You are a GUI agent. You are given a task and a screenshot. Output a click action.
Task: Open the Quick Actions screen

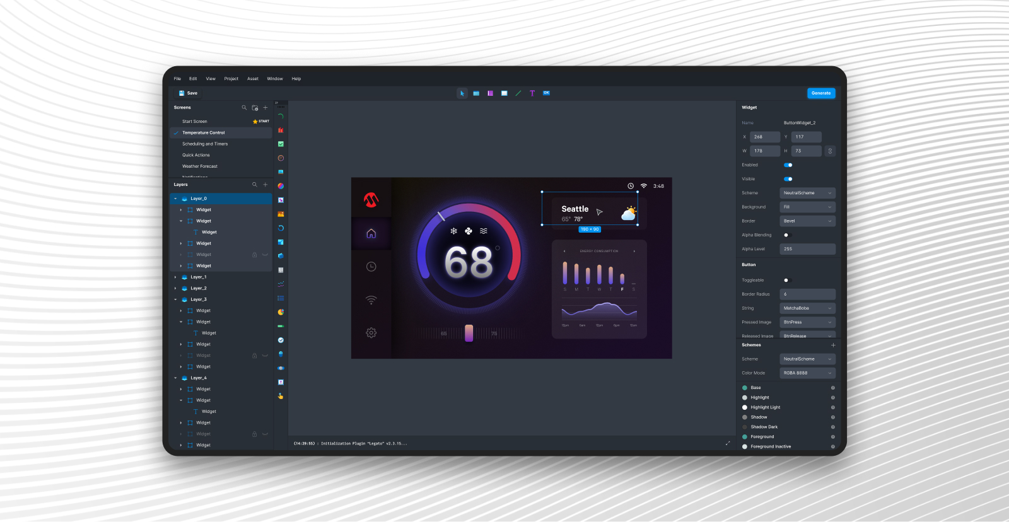196,155
